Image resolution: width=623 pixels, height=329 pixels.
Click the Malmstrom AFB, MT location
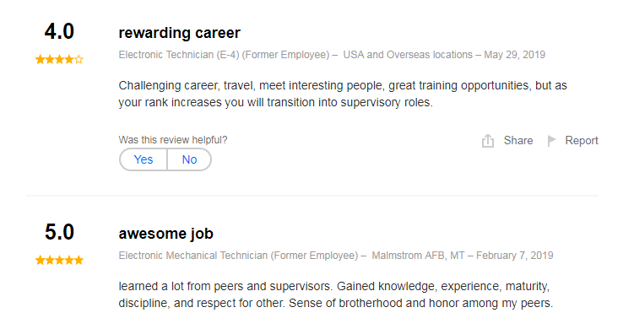click(x=418, y=256)
